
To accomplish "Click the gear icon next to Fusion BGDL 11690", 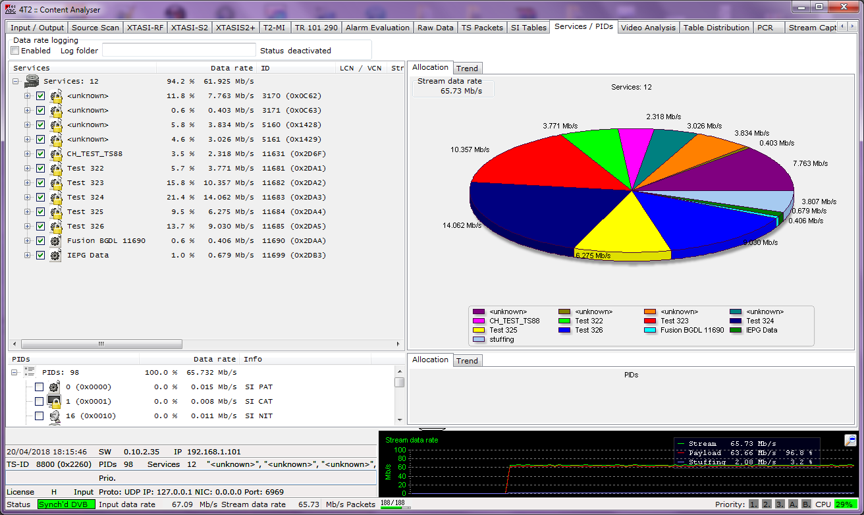I will [56, 241].
